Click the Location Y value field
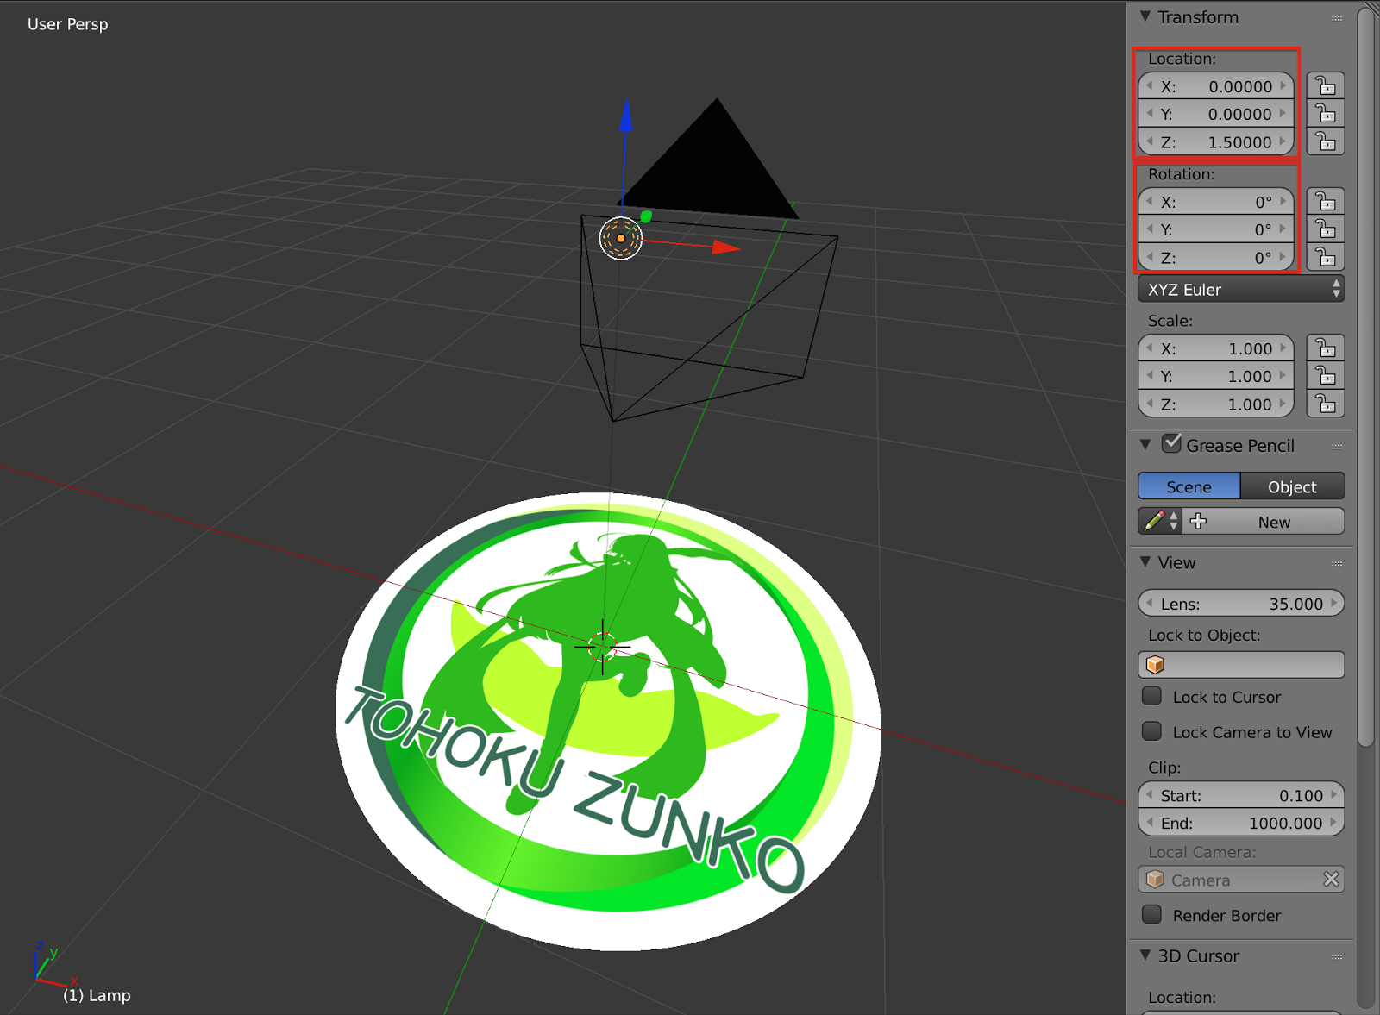Viewport: 1380px width, 1015px height. point(1216,114)
